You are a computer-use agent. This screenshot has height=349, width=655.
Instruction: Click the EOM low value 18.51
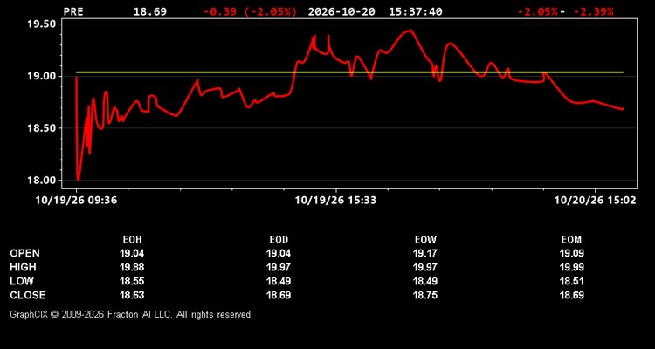point(571,281)
